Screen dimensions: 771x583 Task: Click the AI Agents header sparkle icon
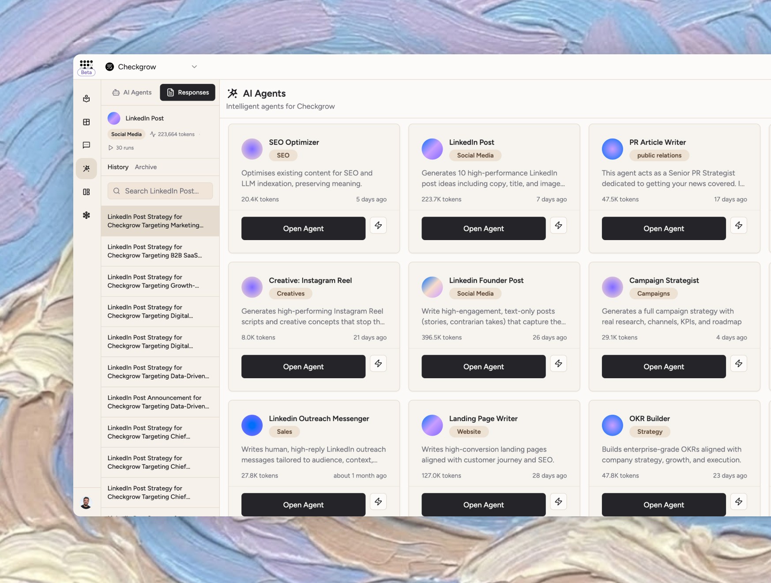coord(233,93)
